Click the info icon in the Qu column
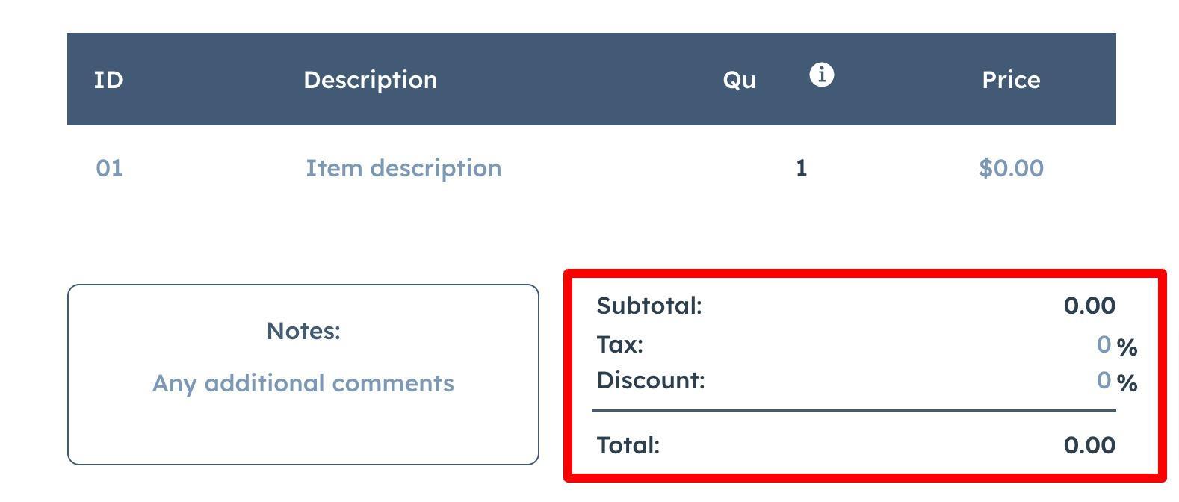Screen dimensions: 1179x502 pos(822,75)
